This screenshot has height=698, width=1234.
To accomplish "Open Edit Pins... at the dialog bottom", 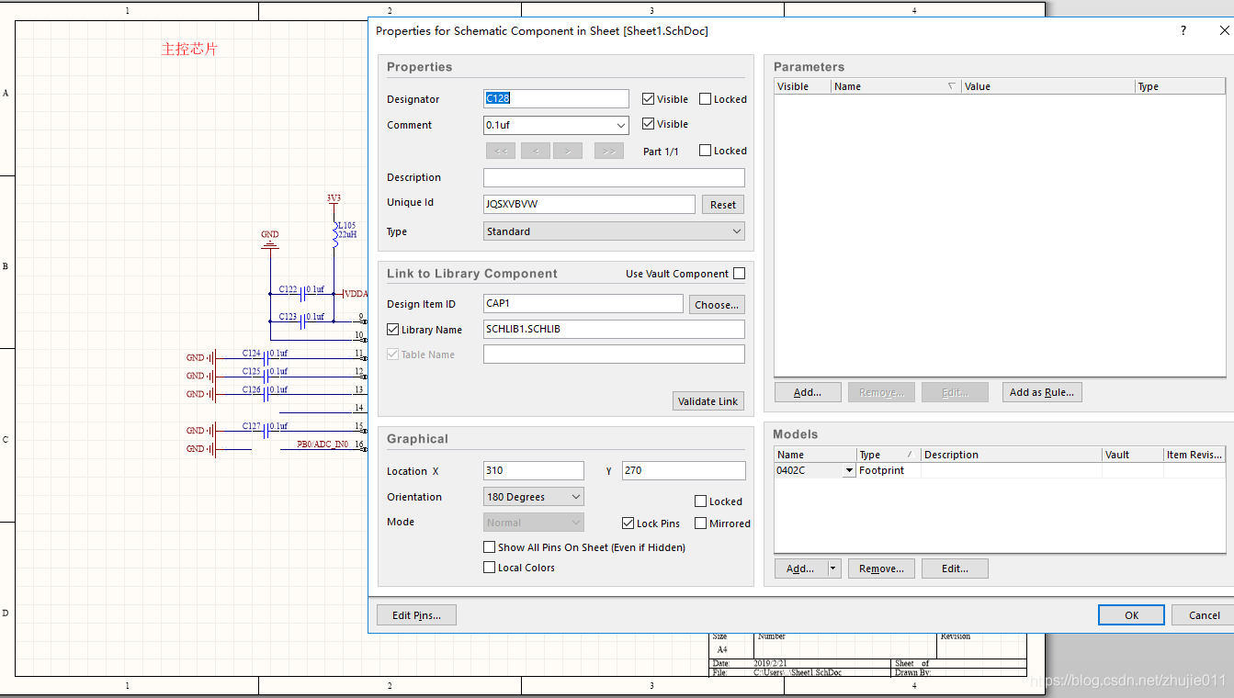I will [416, 615].
